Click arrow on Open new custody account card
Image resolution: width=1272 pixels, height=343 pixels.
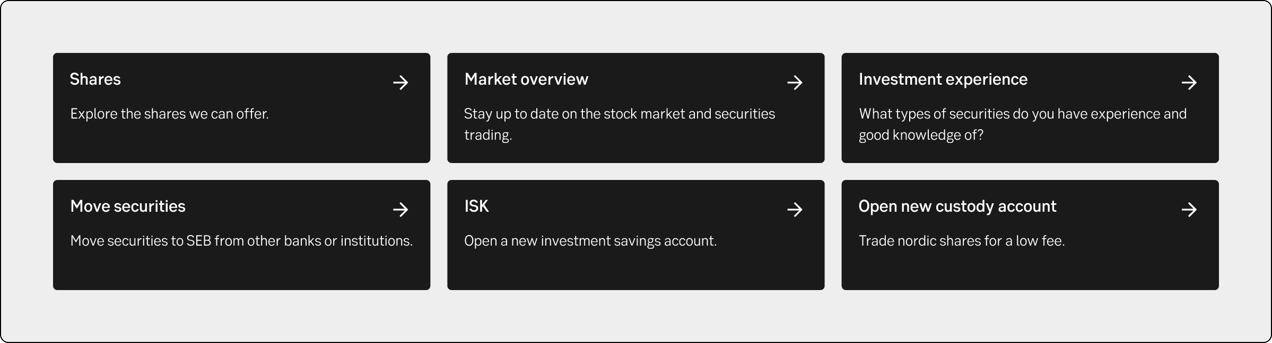[x=1189, y=210]
